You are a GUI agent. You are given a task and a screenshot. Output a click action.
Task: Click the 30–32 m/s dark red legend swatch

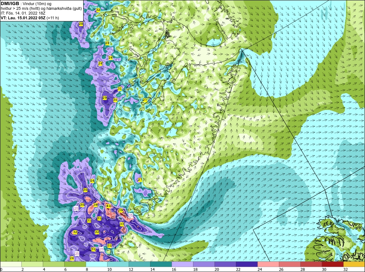[333, 264]
